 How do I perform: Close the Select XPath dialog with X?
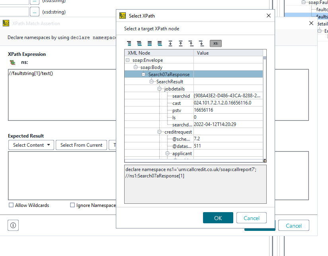[269, 16]
